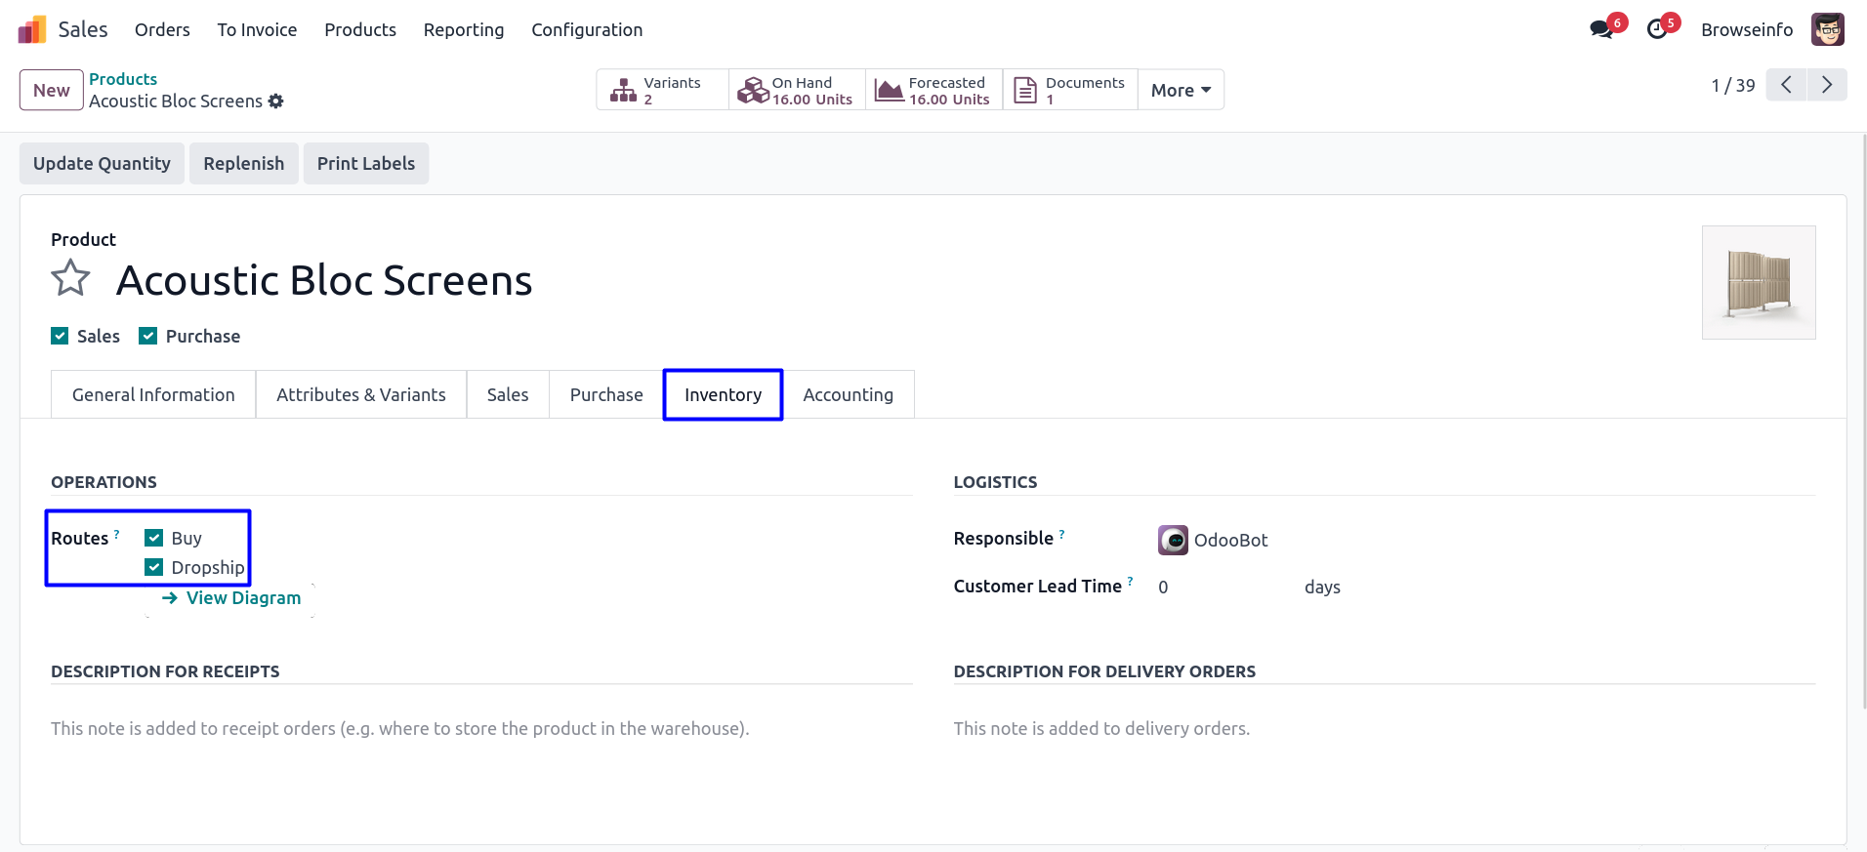Click the Update Quantity button
The image size is (1867, 852).
[x=102, y=163]
